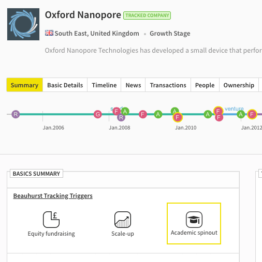262x262 pixels.
Task: Open the Timeline tab
Action: (x=104, y=85)
